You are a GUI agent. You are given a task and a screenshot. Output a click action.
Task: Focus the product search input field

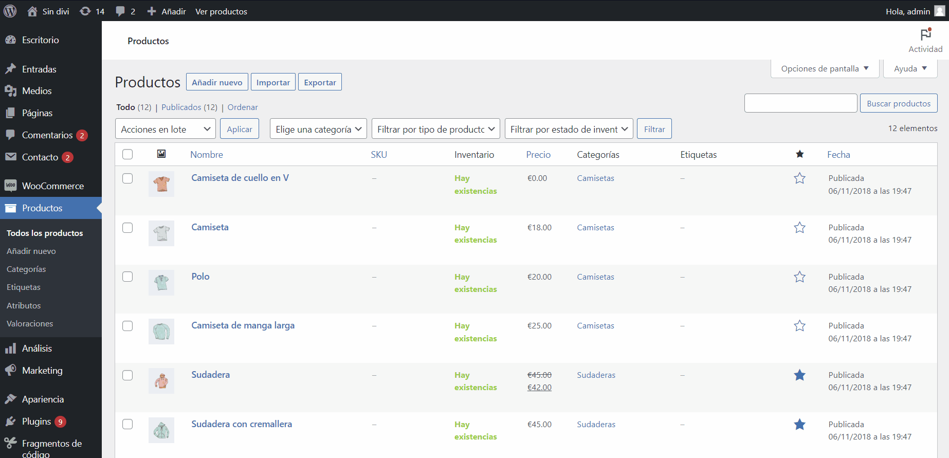800,103
